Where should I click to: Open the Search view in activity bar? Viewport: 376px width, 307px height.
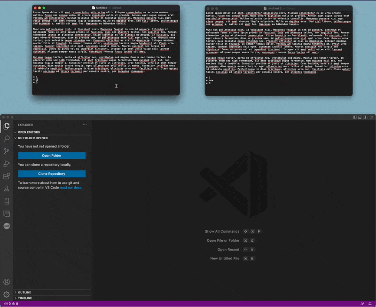click(7, 139)
